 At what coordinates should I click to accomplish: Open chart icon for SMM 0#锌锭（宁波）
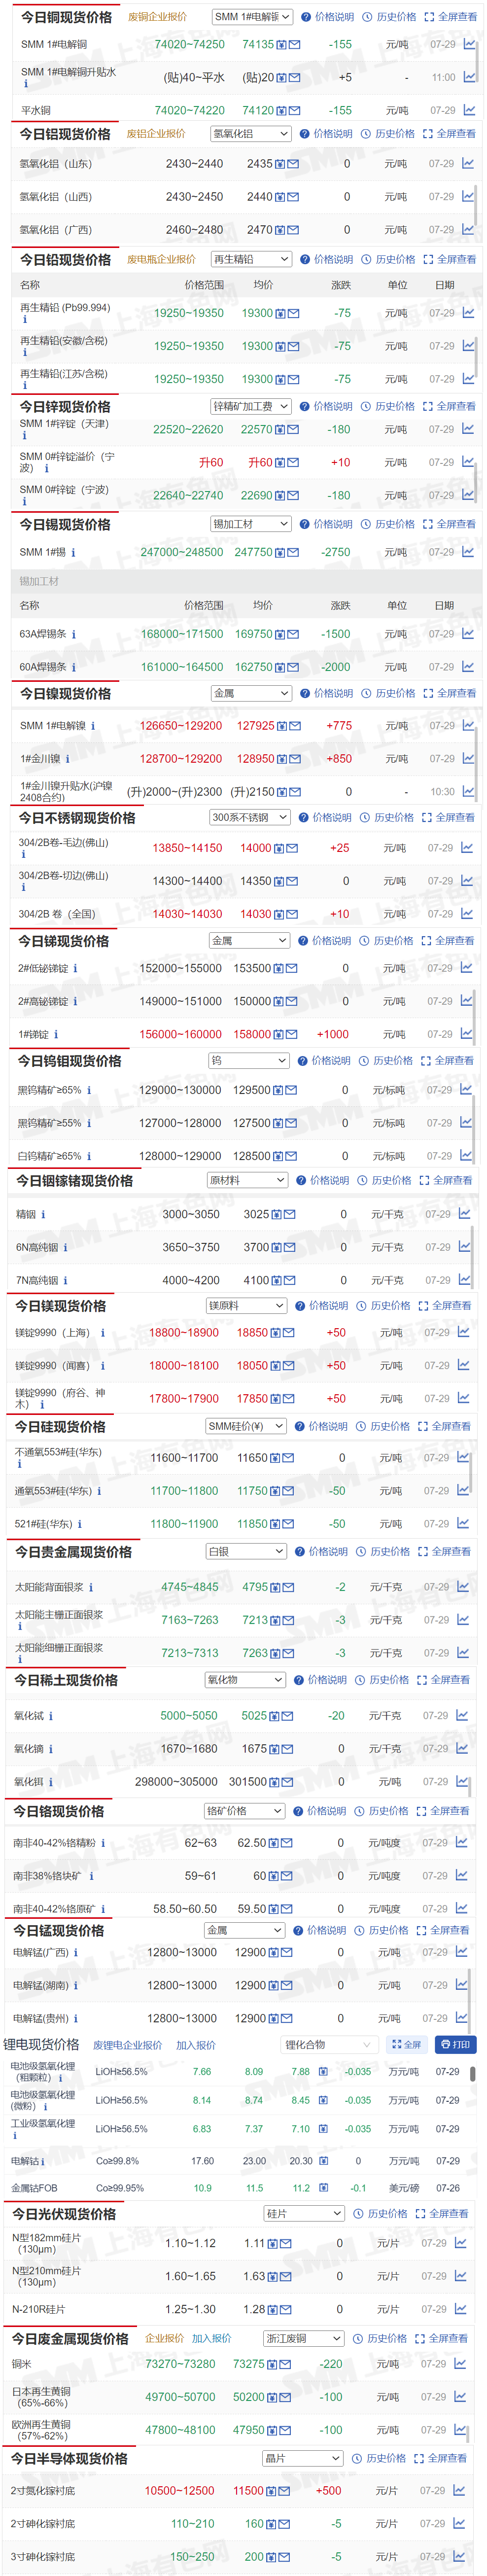click(x=468, y=494)
